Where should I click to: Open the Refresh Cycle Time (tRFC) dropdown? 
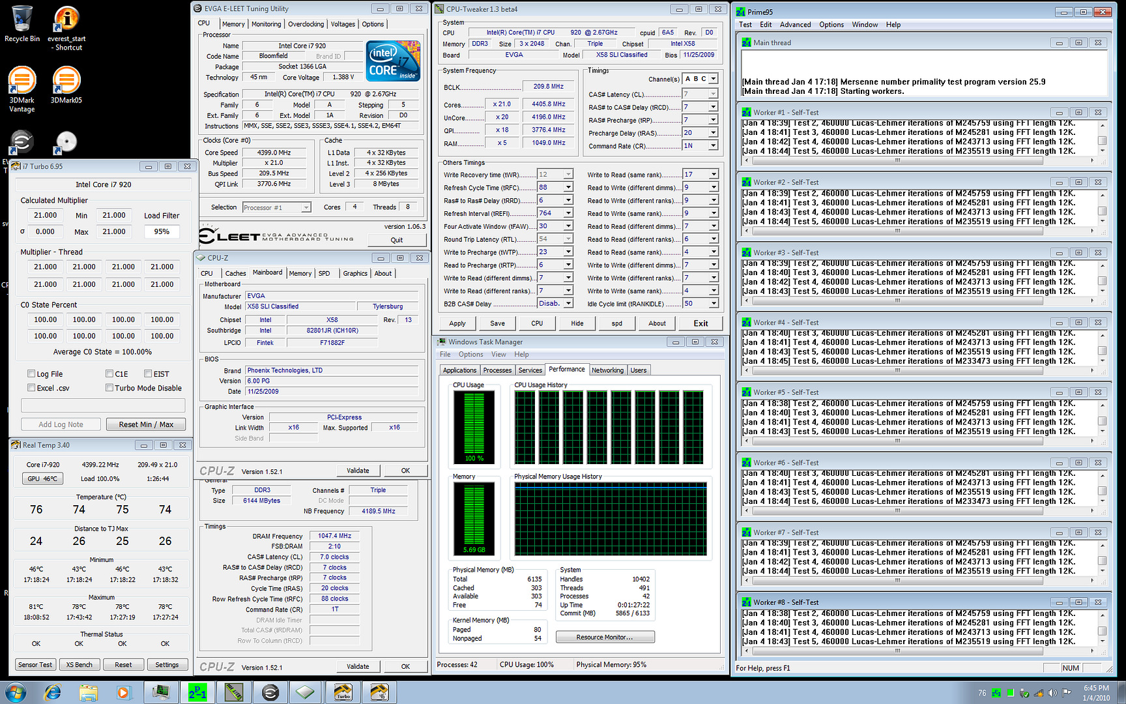point(568,188)
